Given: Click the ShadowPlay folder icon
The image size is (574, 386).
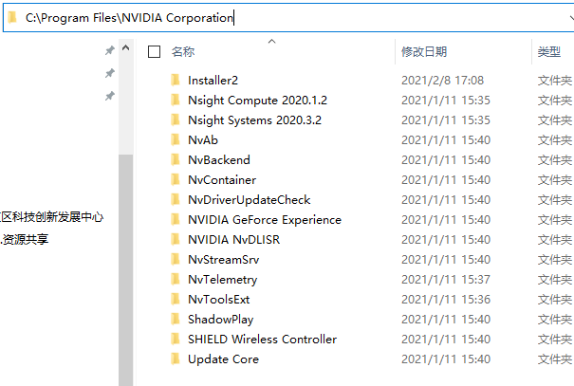Looking at the screenshot, I should 176,319.
